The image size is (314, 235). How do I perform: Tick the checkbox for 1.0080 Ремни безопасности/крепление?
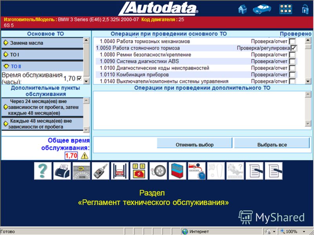point(292,55)
